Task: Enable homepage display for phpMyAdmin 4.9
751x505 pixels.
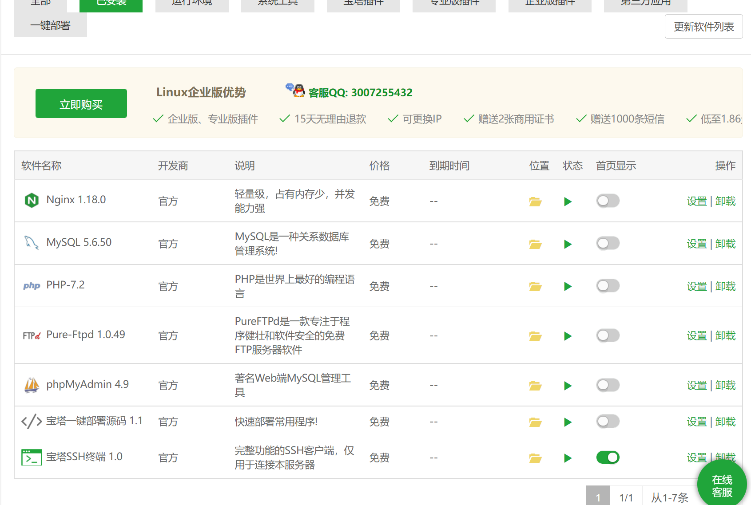Action: (x=608, y=385)
